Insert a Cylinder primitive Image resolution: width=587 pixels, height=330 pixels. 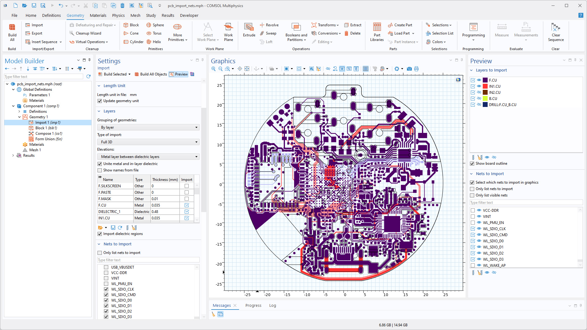click(133, 42)
